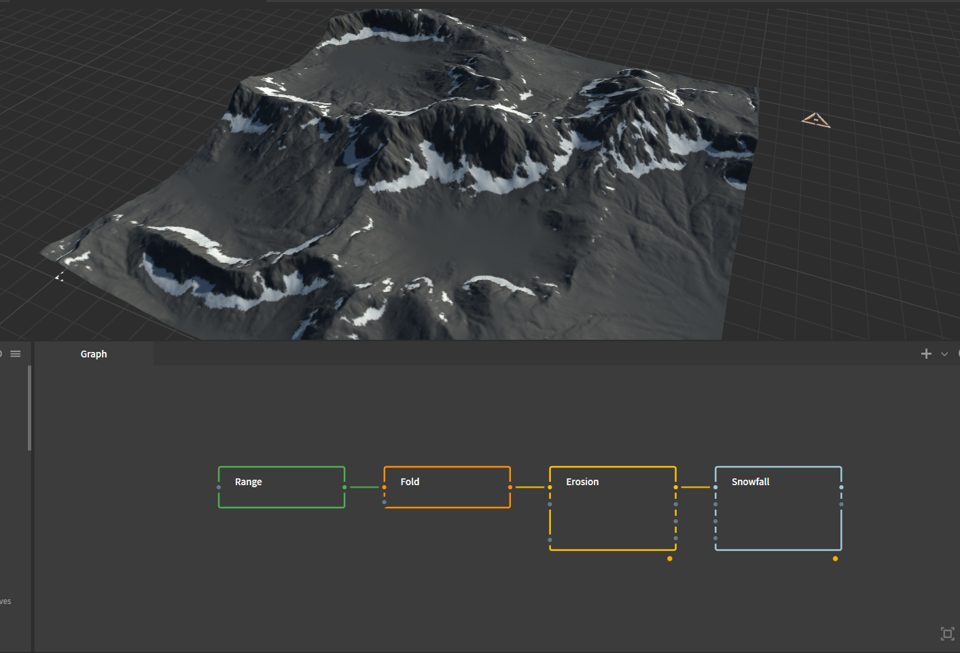The width and height of the screenshot is (960, 653).
Task: Click the plus icon to add a node
Action: pyautogui.click(x=926, y=353)
